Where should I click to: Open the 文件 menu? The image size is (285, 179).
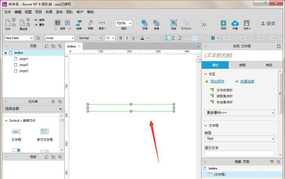click(x=7, y=12)
